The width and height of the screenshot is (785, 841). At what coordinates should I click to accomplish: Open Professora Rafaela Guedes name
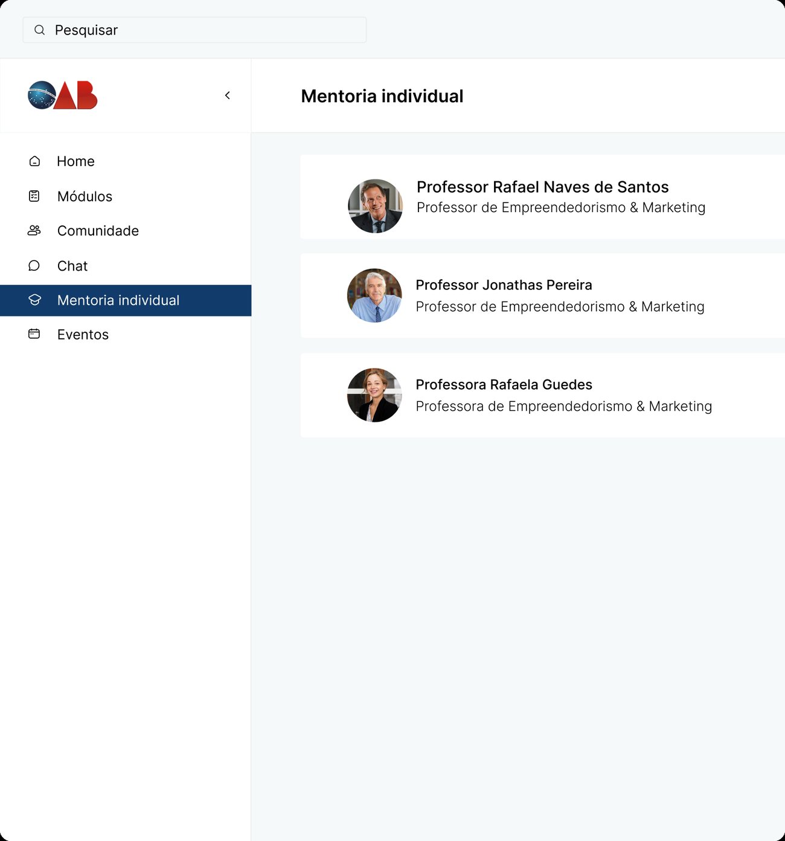(x=504, y=385)
